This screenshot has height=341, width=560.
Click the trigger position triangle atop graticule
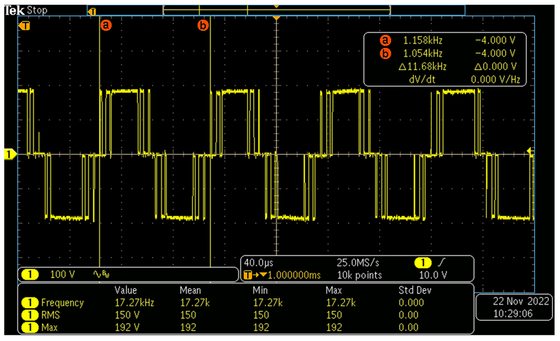pos(276,18)
